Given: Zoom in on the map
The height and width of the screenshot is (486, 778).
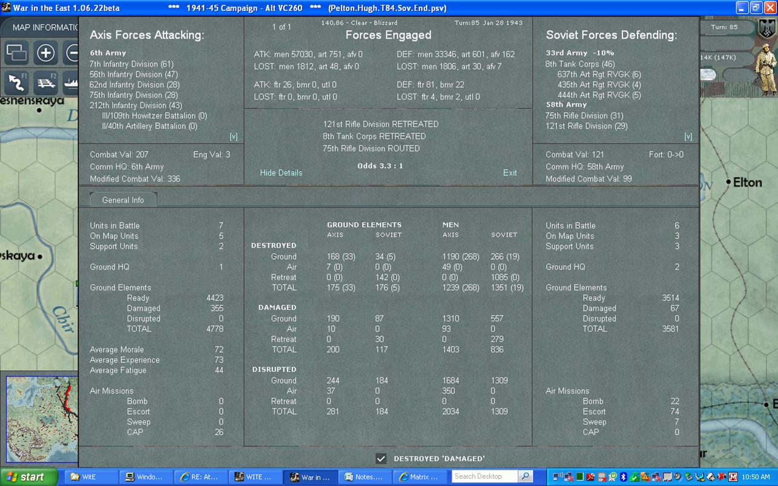Looking at the screenshot, I should point(45,54).
